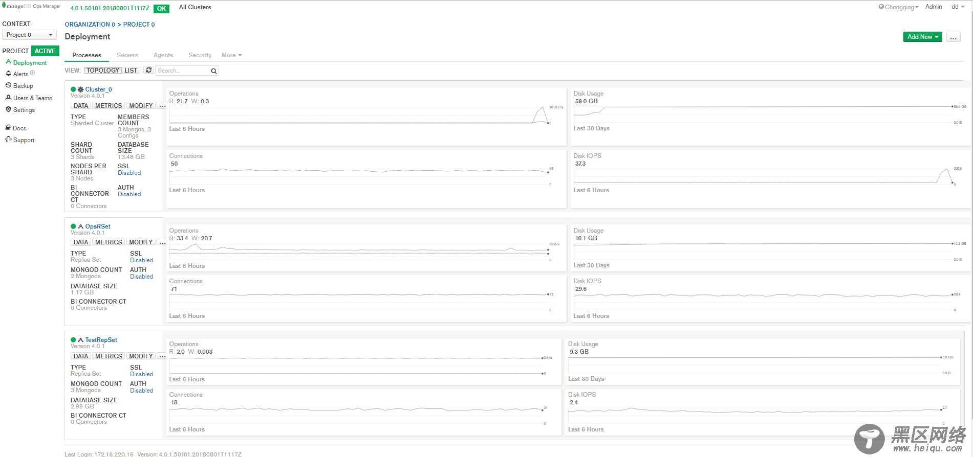Click the green OK version status badge
The image size is (973, 457).
tap(161, 9)
